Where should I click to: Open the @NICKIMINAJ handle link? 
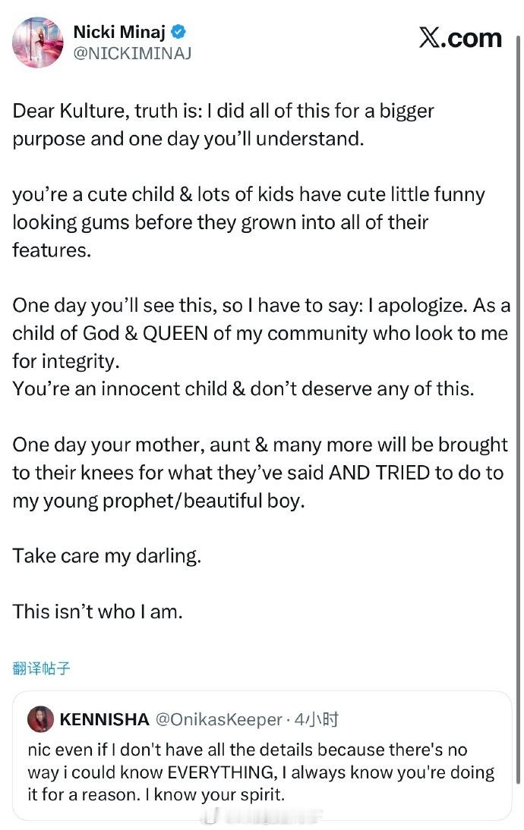point(132,53)
